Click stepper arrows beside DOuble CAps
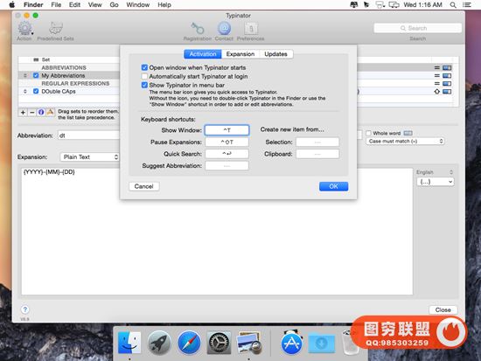481x361 pixels. click(x=25, y=92)
